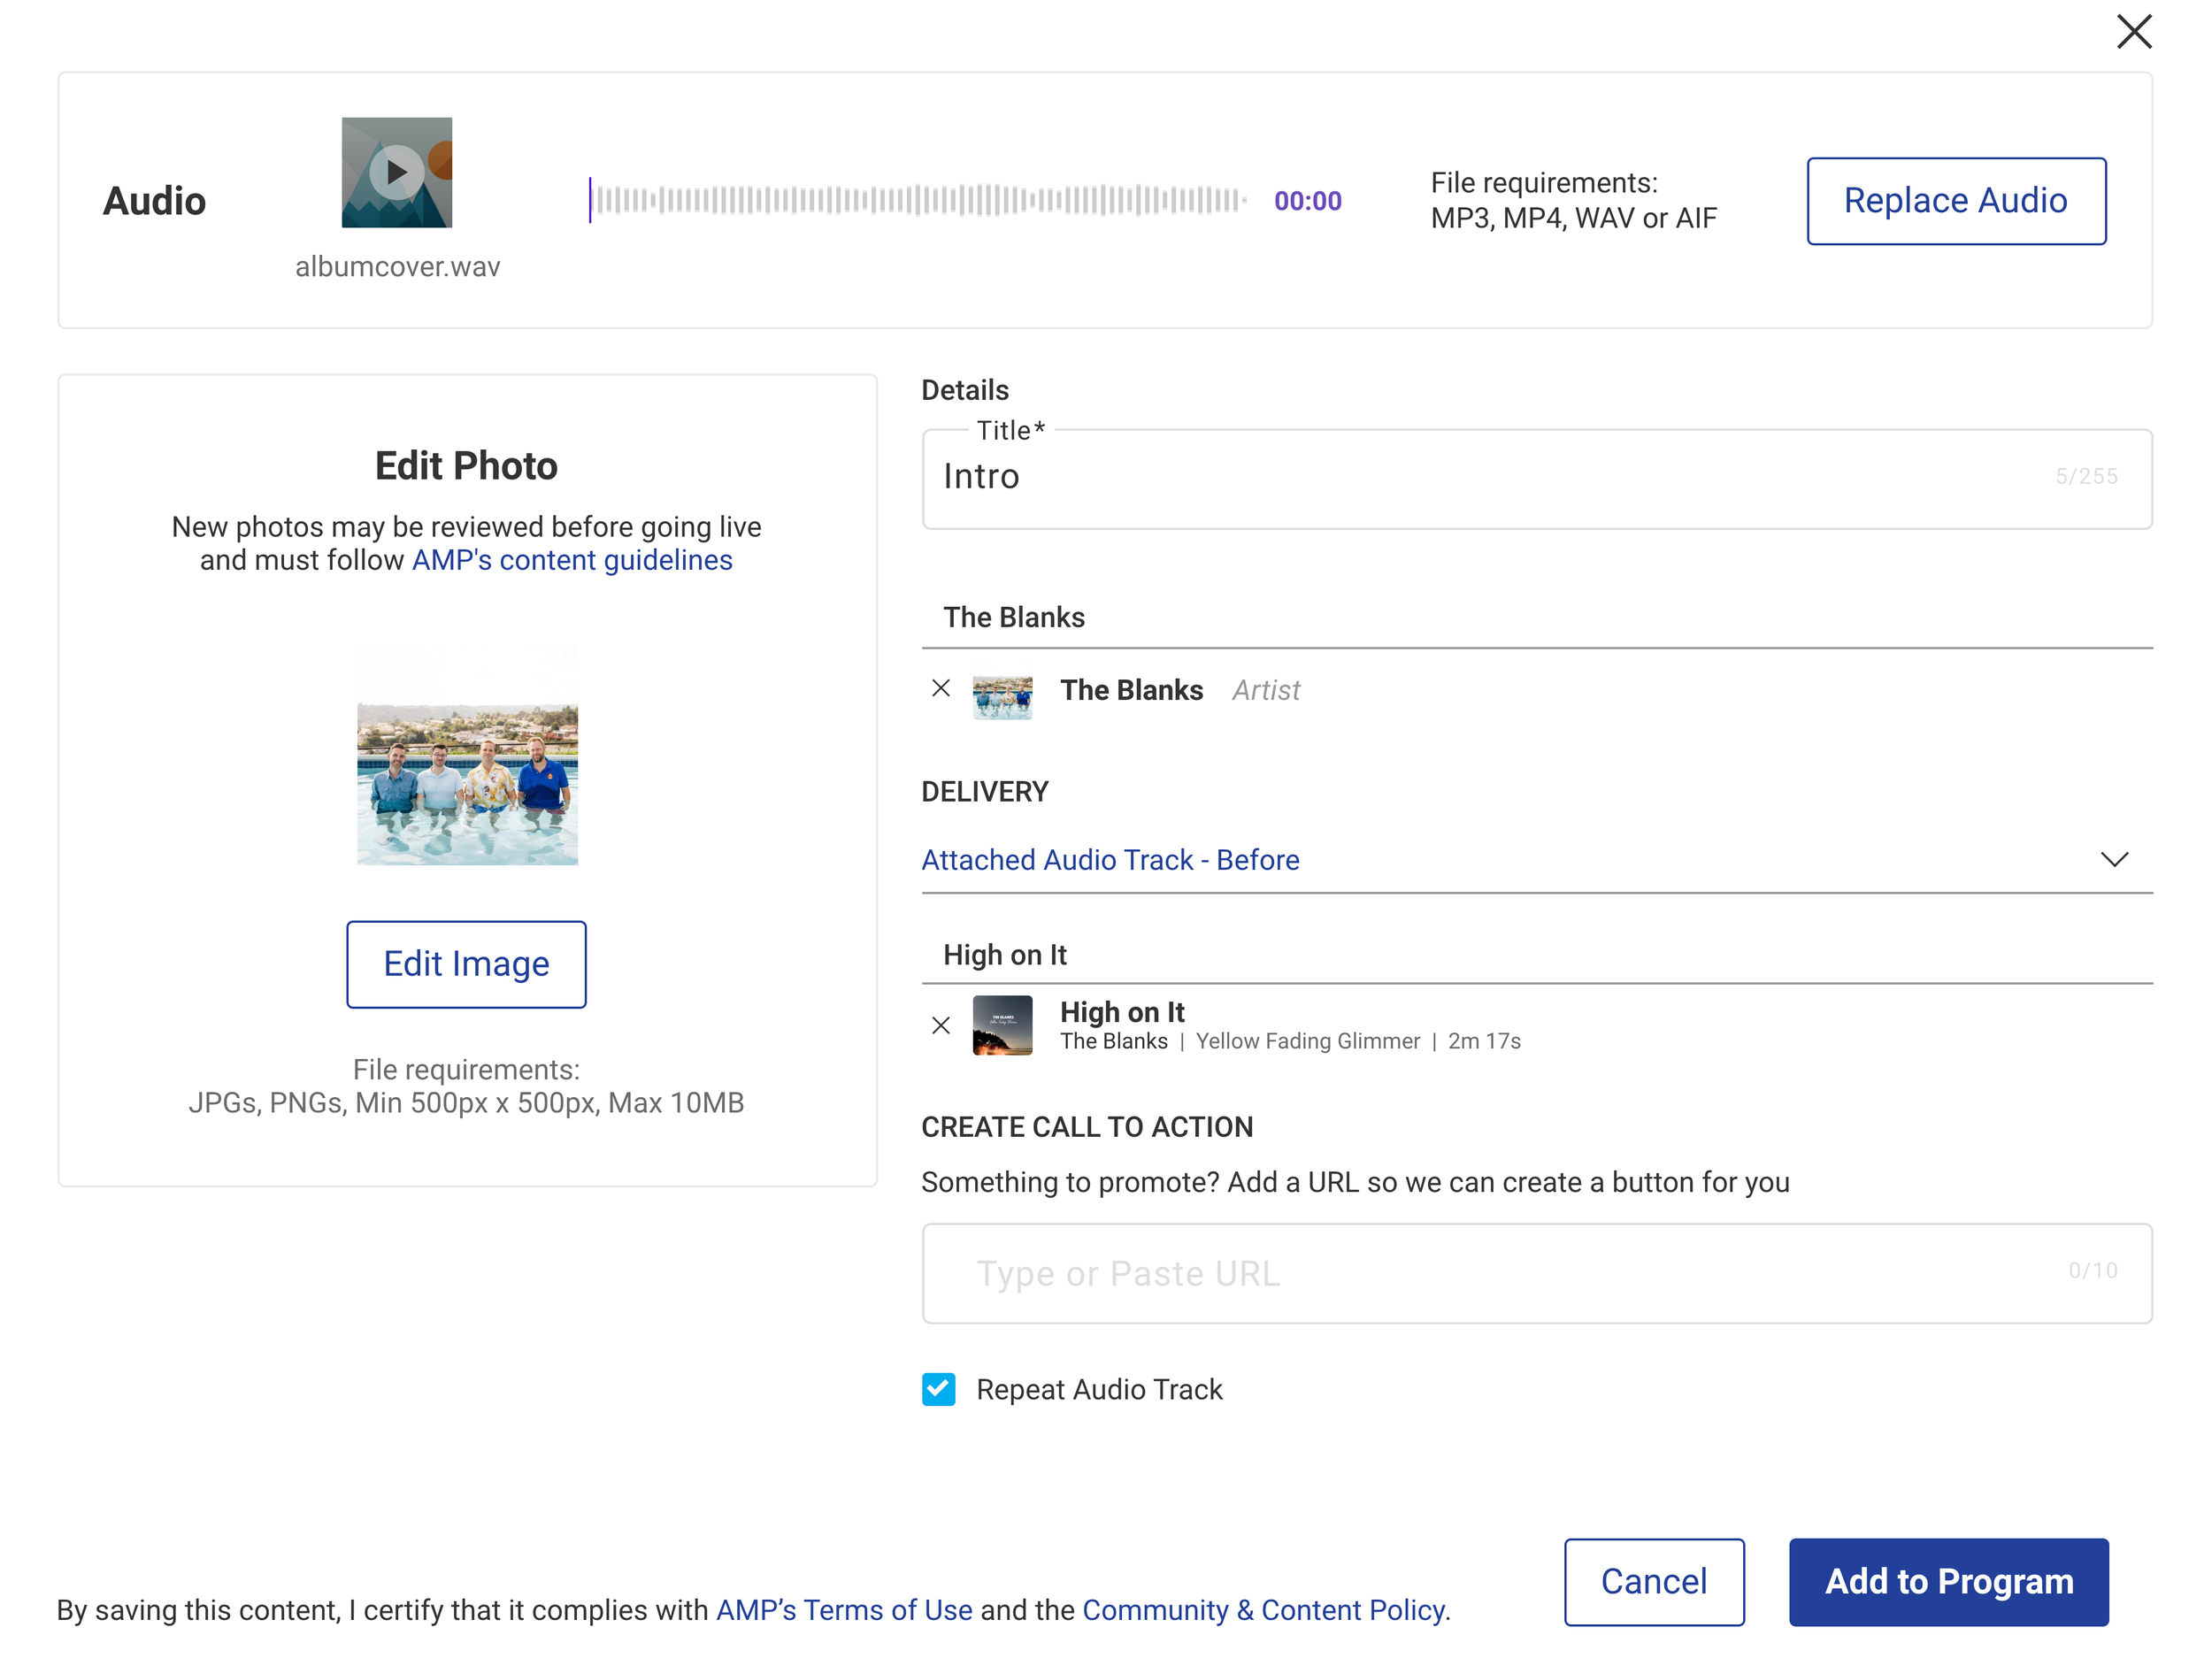Viewport: 2212px width, 1658px height.
Task: Close the dialog with the X icon
Action: (x=2133, y=32)
